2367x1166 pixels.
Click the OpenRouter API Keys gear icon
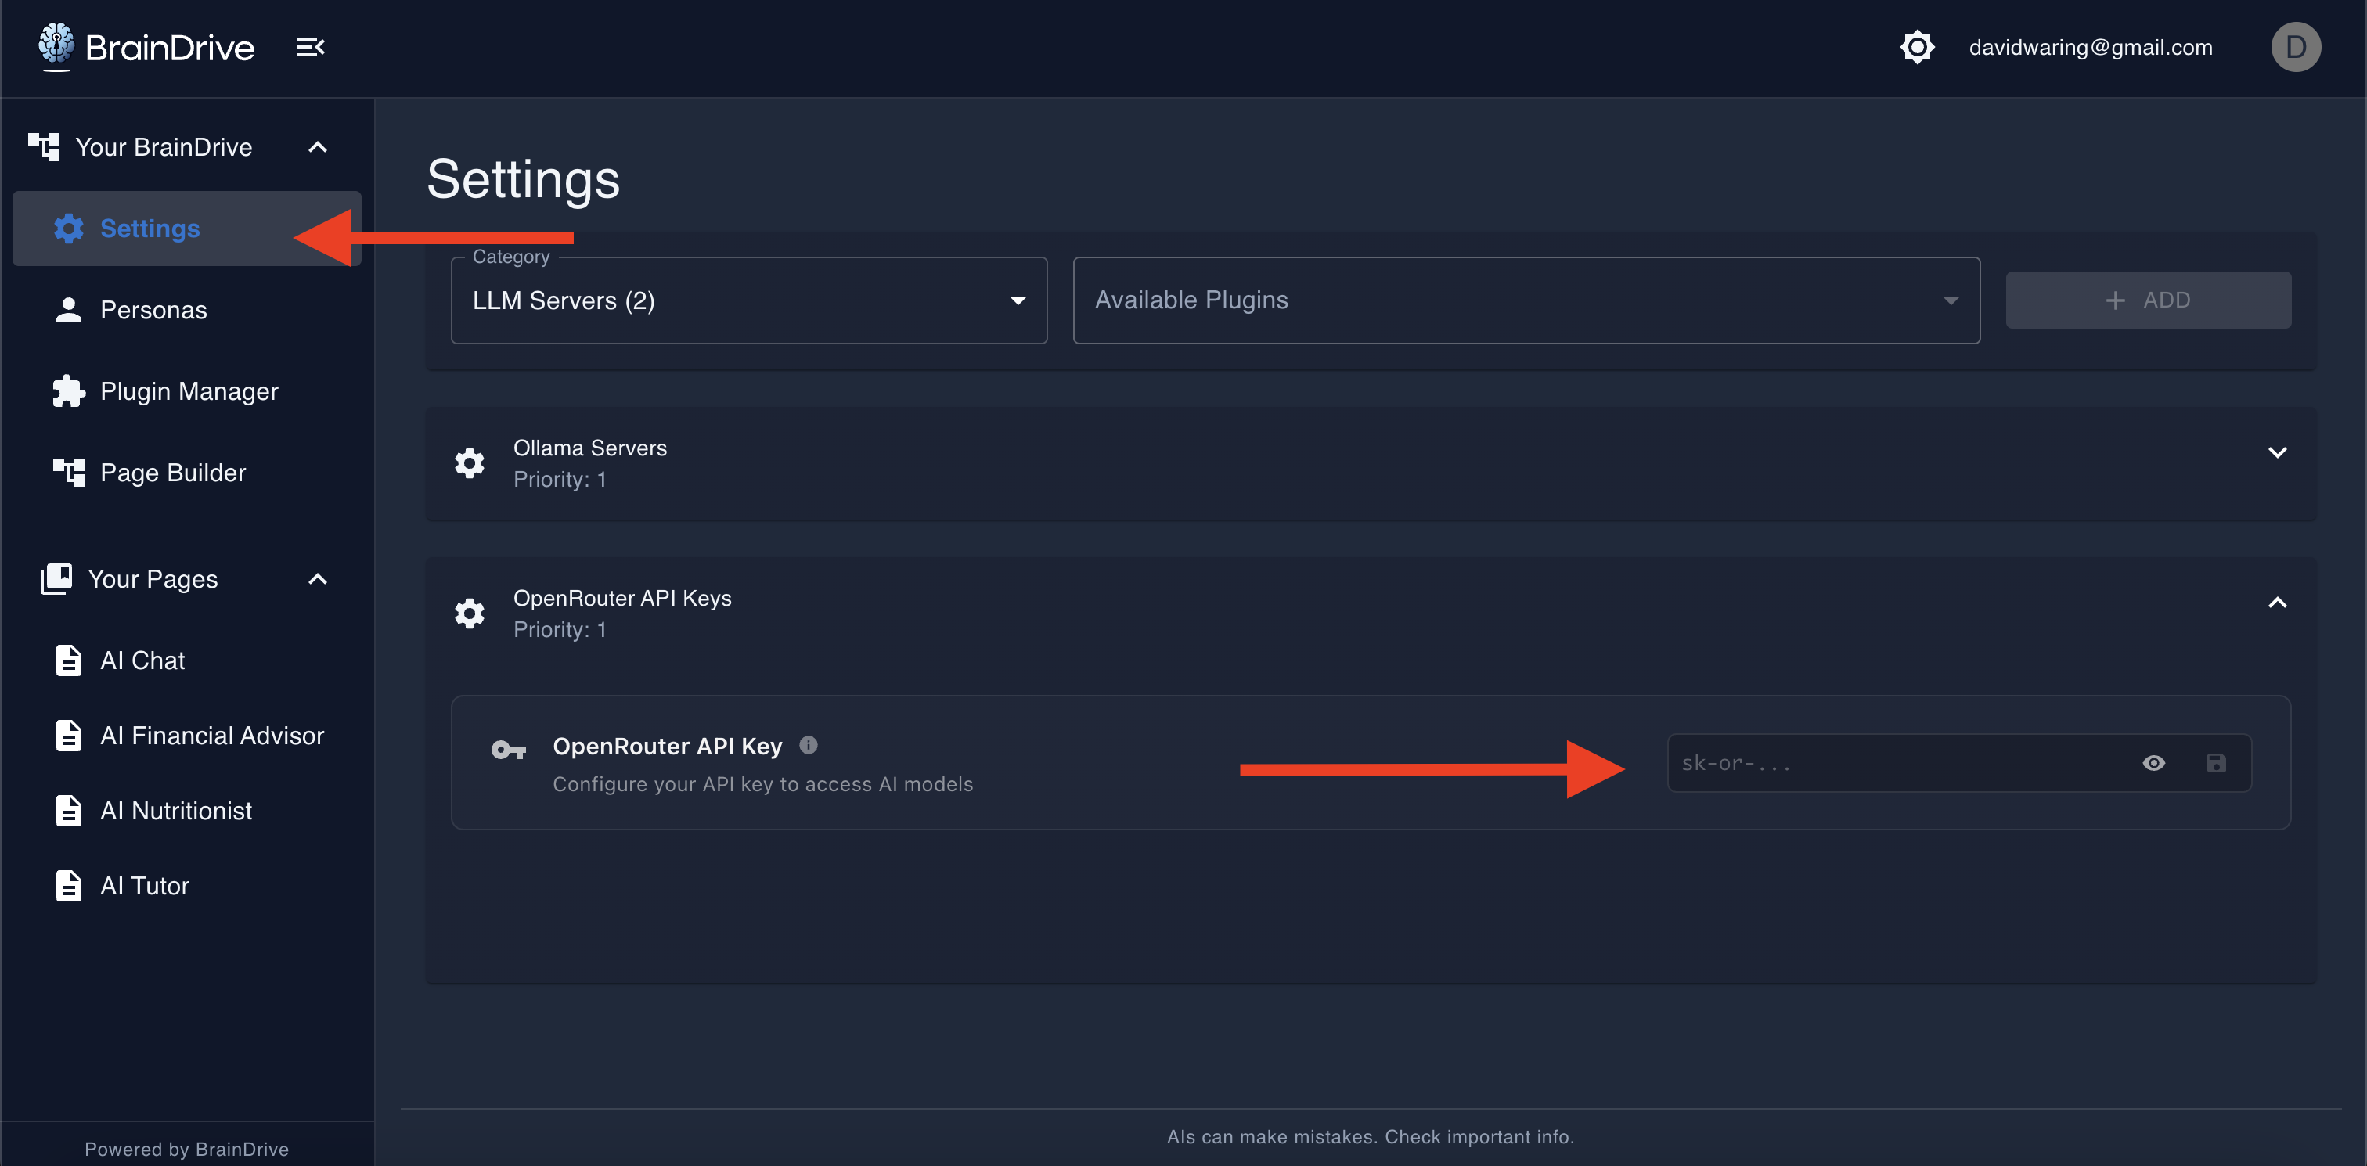pos(470,613)
